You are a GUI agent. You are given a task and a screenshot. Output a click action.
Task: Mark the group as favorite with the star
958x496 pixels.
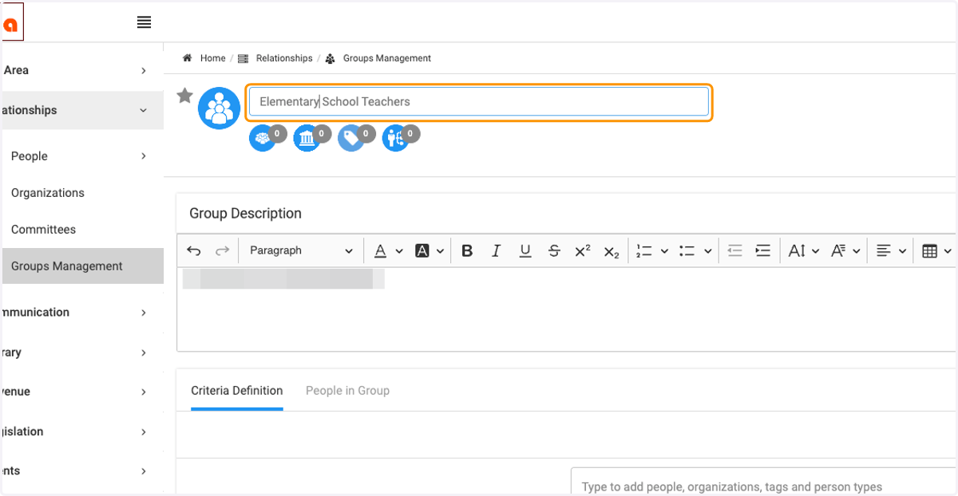[184, 96]
